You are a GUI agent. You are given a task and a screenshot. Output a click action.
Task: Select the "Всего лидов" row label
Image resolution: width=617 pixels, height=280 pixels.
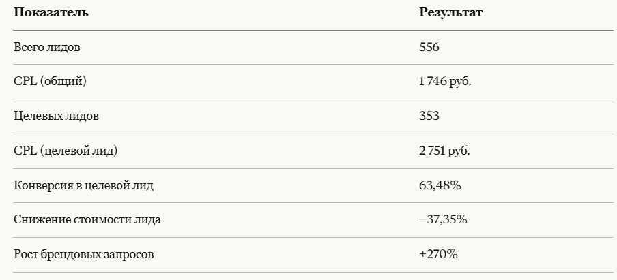[x=47, y=48]
